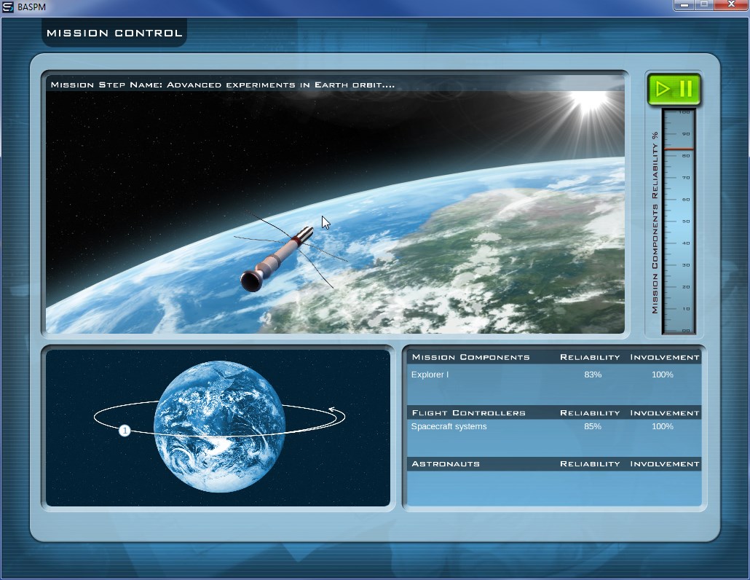The width and height of the screenshot is (750, 580).
Task: Click the BASPM app icon in title bar
Action: [8, 7]
